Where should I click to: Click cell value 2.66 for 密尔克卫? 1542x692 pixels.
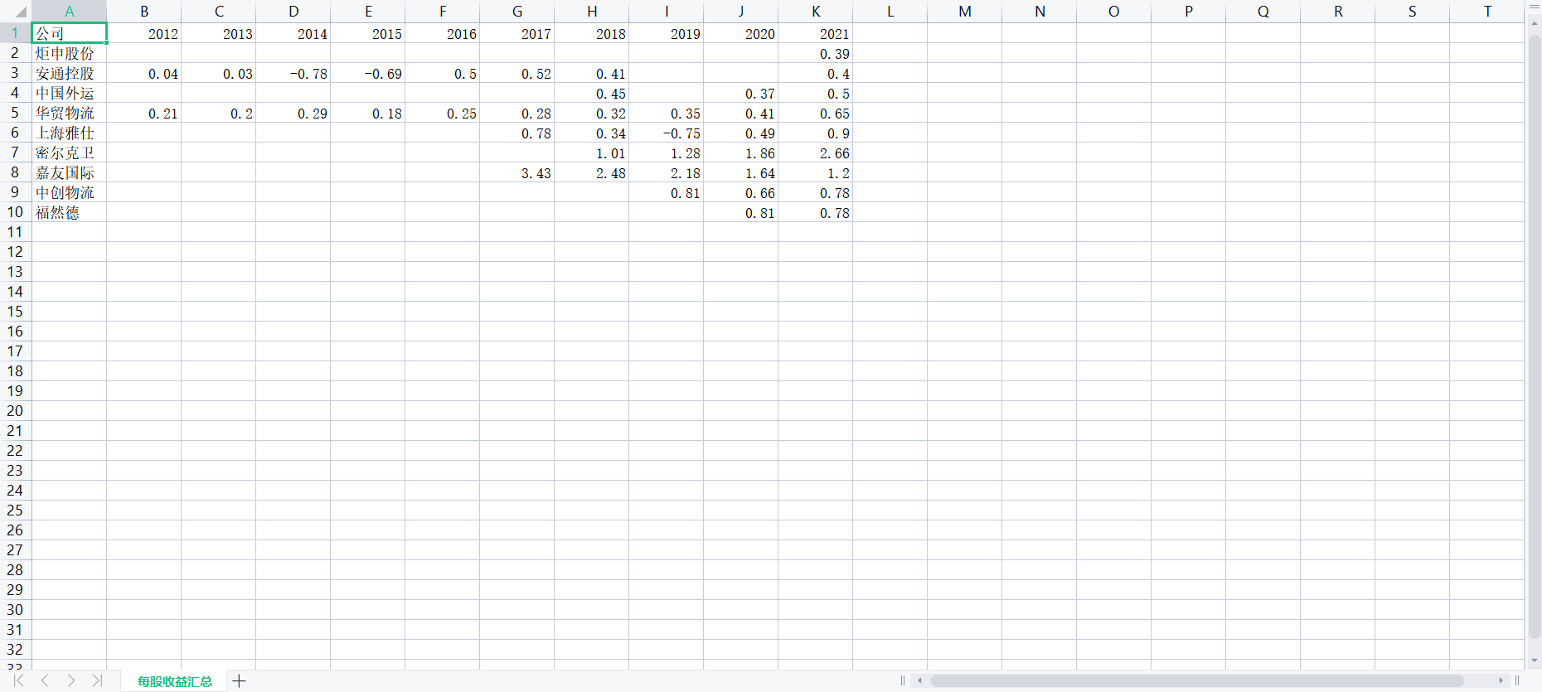point(816,152)
